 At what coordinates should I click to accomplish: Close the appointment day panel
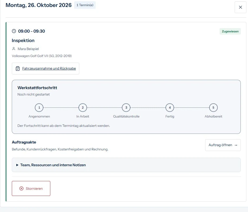tap(240, 7)
